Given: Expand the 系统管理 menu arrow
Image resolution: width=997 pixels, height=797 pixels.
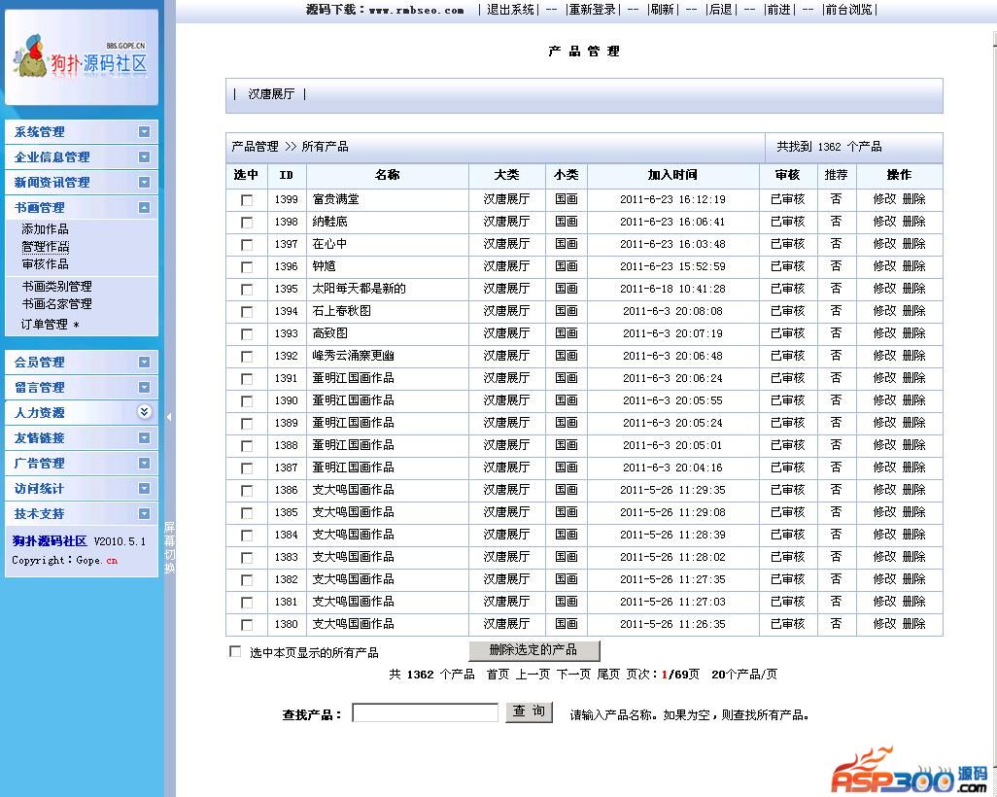Looking at the screenshot, I should pyautogui.click(x=145, y=131).
